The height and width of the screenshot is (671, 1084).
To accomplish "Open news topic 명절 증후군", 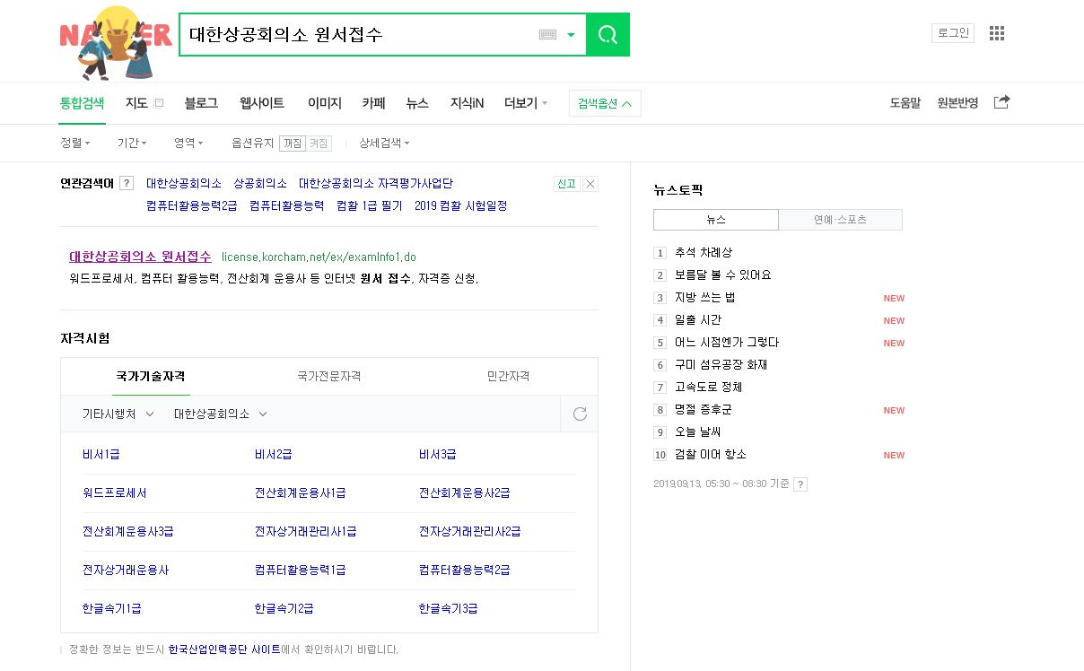I will point(704,410).
